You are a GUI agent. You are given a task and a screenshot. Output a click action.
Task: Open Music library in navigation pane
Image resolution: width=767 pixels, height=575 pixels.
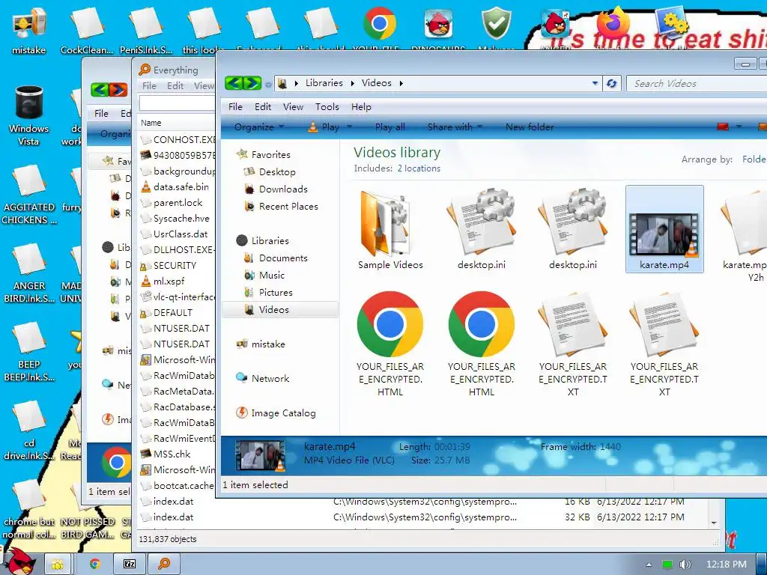click(271, 276)
